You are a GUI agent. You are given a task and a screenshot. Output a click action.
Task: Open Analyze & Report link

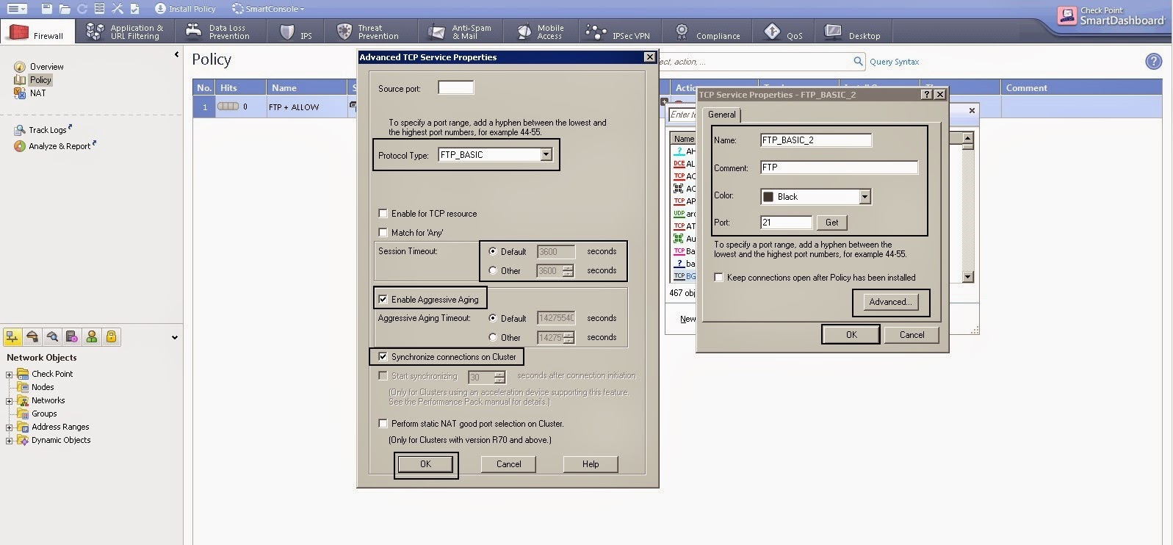click(x=59, y=146)
